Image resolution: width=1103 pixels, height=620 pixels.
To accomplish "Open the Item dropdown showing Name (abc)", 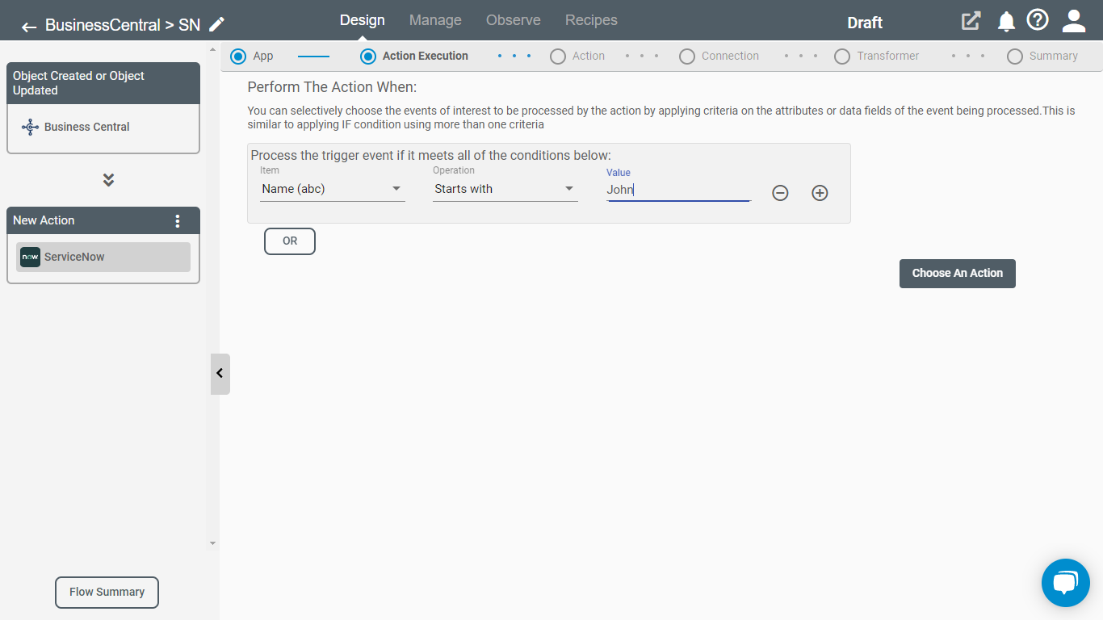I will coord(333,189).
